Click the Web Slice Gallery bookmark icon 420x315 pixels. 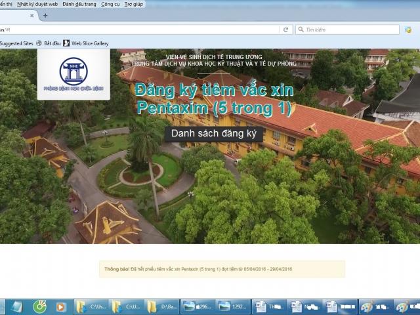[x=66, y=43]
